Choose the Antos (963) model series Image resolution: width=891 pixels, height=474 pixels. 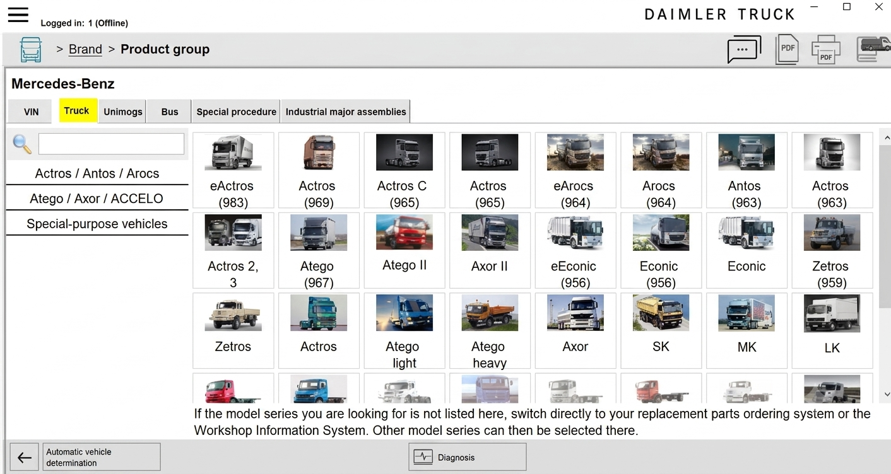[746, 170]
